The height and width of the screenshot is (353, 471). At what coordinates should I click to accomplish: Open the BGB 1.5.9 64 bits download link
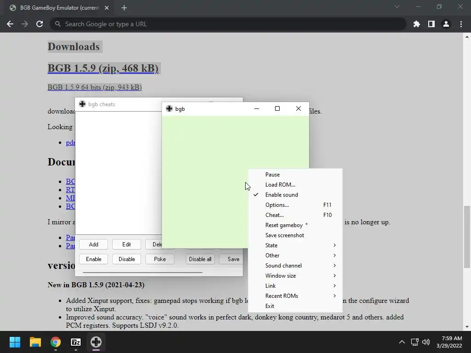tap(95, 87)
